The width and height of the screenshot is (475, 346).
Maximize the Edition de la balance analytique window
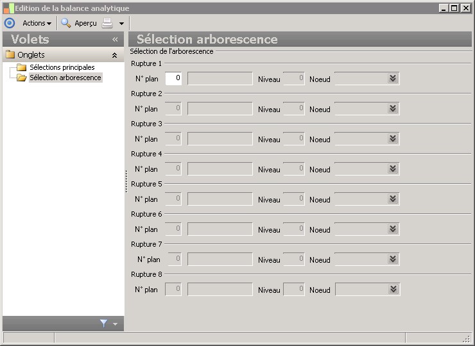tap(454, 8)
